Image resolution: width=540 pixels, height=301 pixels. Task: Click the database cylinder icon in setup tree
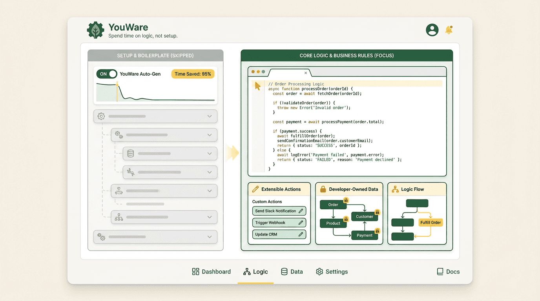point(131,154)
